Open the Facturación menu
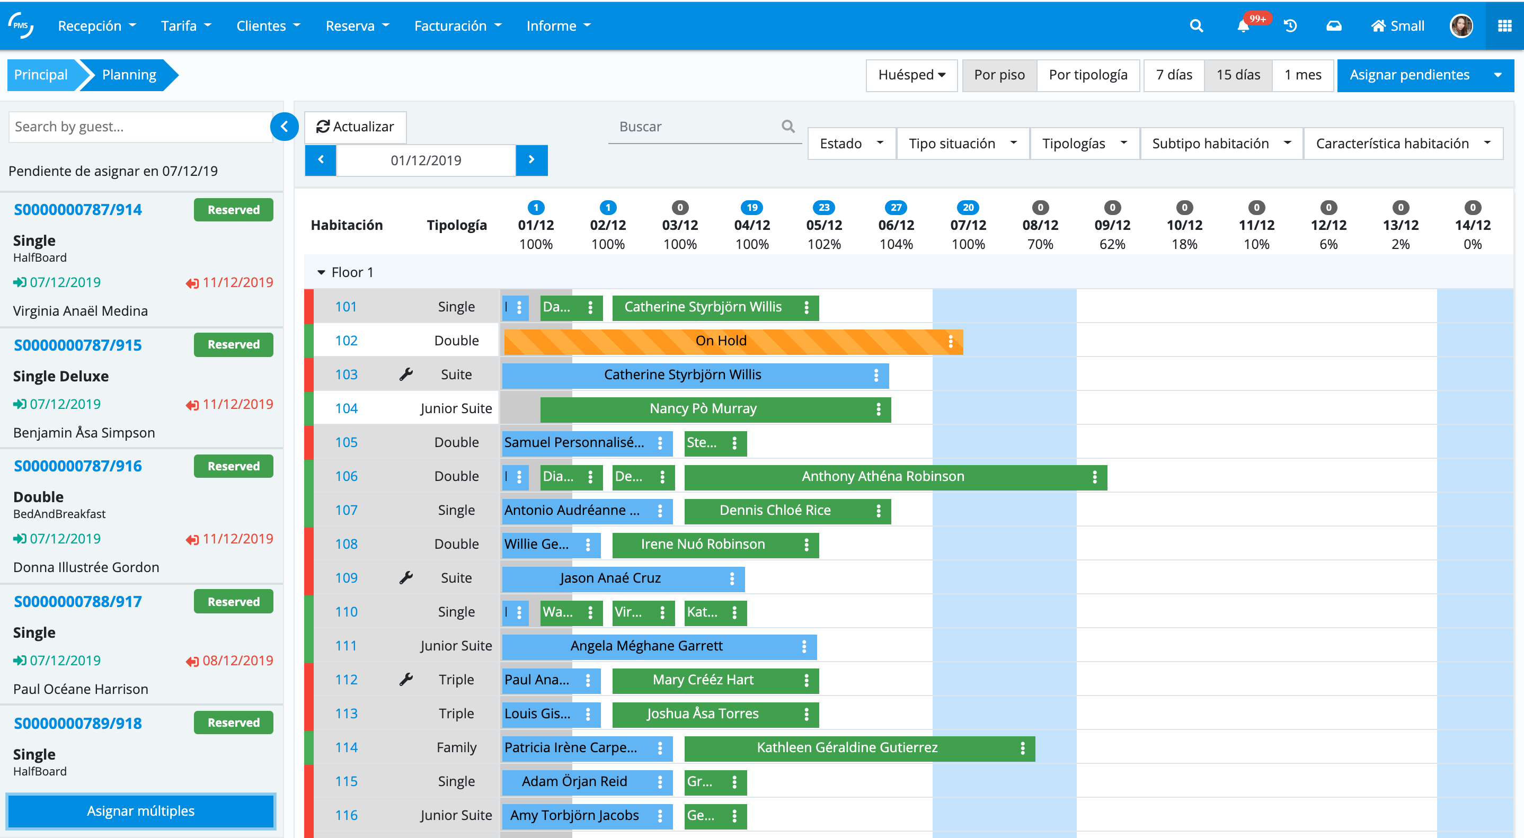The width and height of the screenshot is (1524, 838). (457, 26)
